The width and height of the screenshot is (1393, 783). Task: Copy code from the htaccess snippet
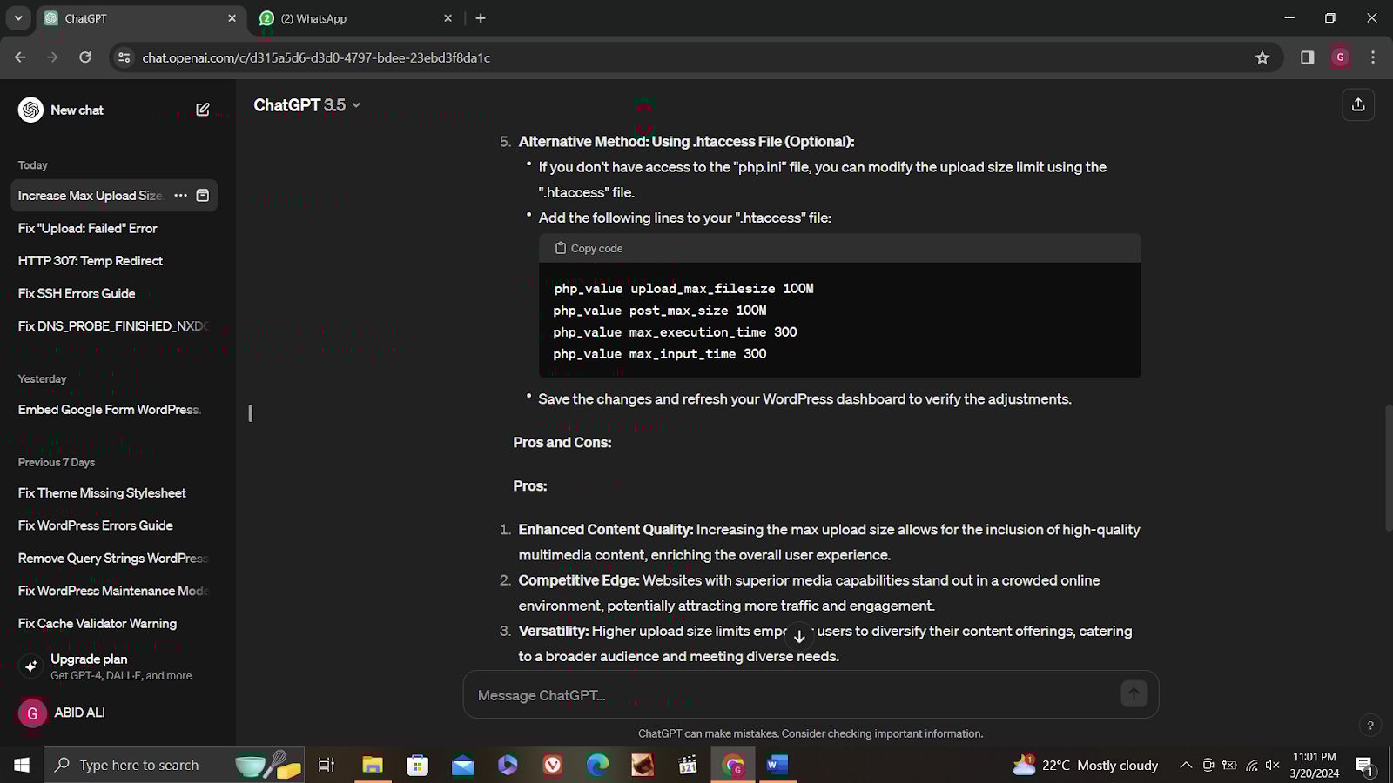pos(589,249)
